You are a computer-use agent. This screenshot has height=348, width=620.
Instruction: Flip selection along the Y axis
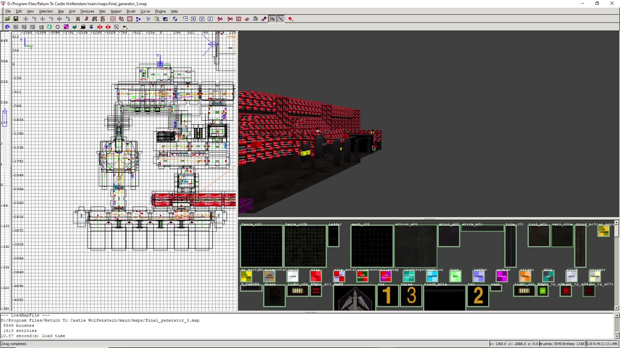(43, 19)
